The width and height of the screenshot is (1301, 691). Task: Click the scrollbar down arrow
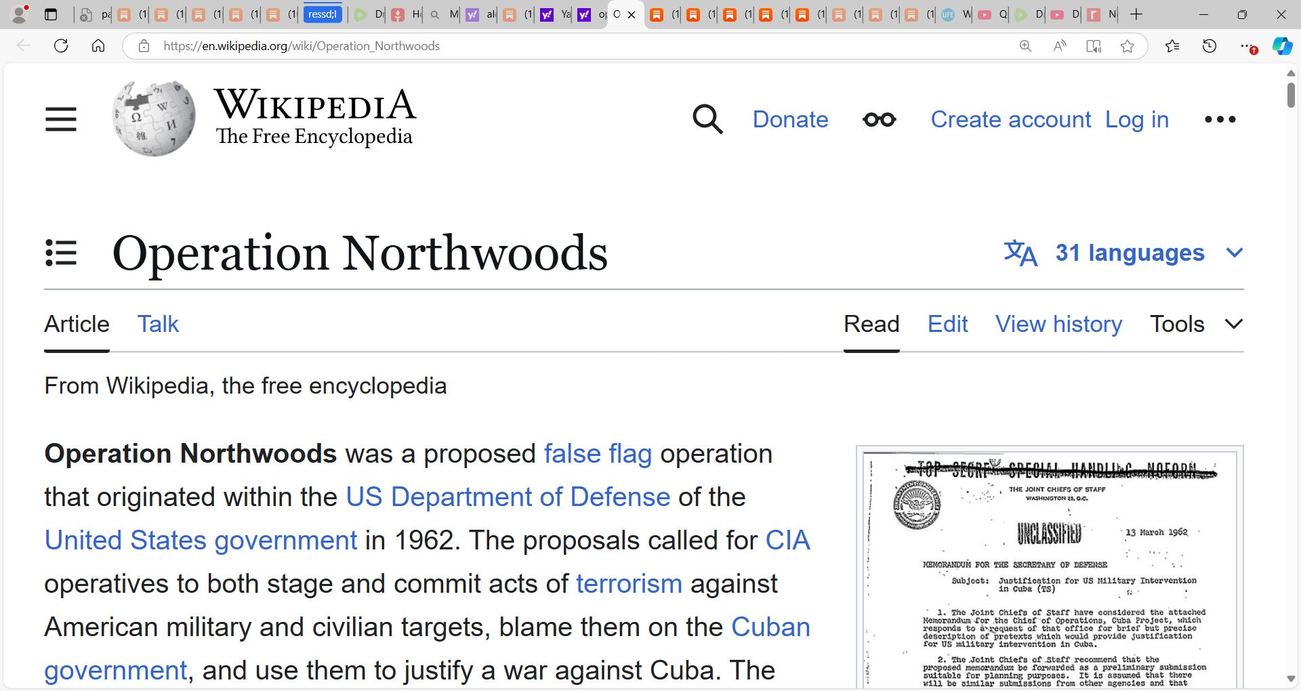[1290, 679]
